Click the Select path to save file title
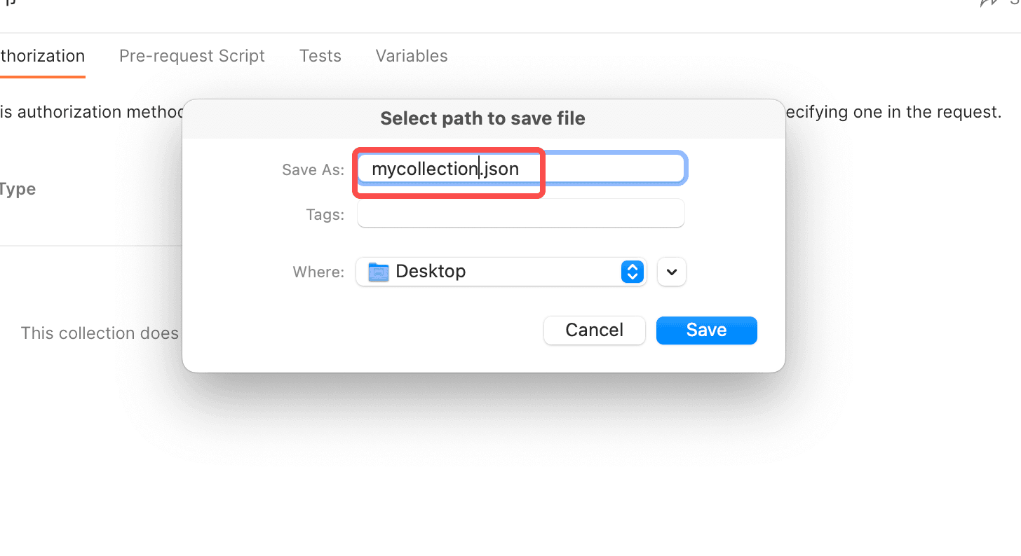The image size is (1021, 556). click(x=482, y=118)
